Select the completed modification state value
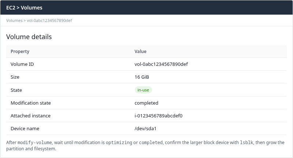Viewport: 293px width, 158px height. coord(146,103)
